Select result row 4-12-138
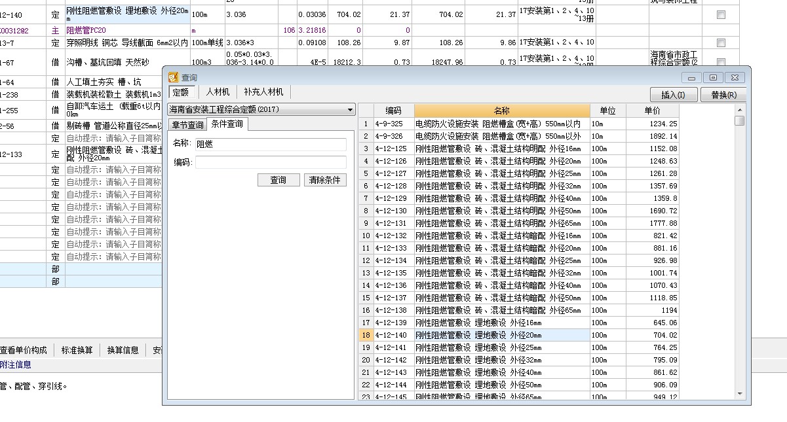787x422 pixels. pos(519,310)
